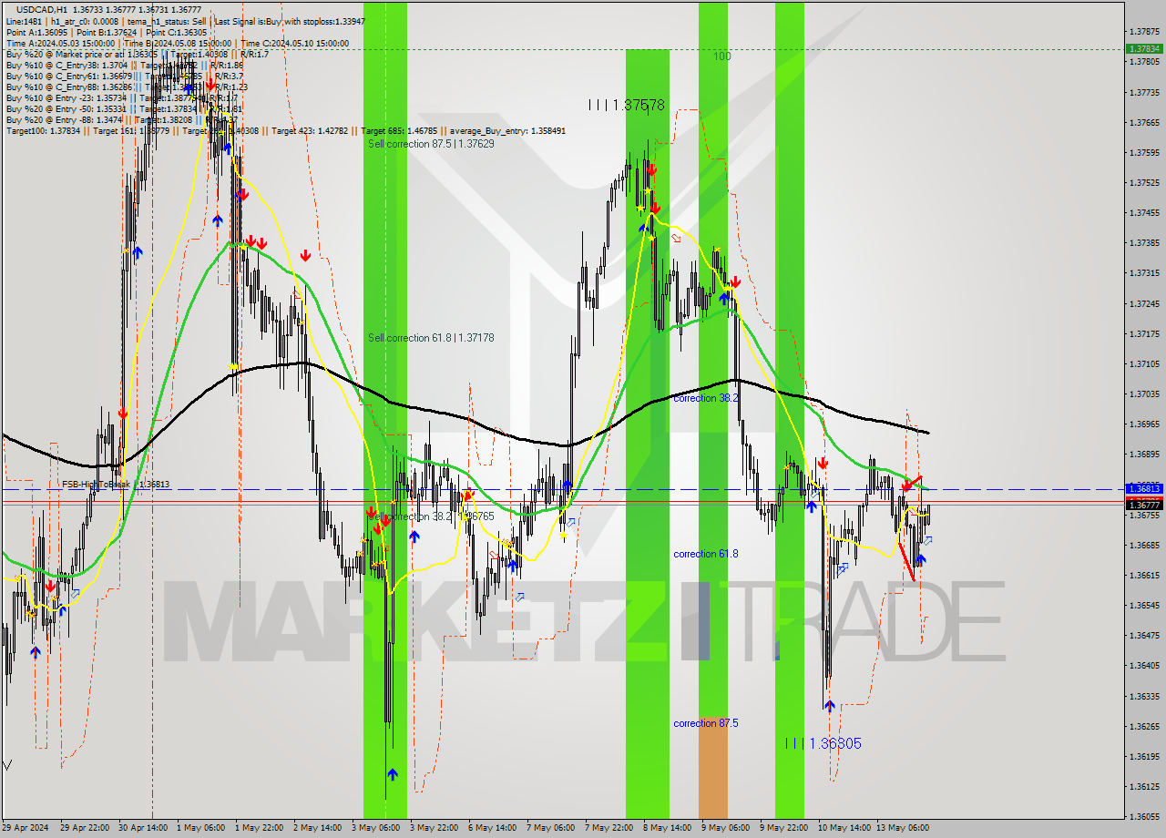Select the orange block below correction 87.5
The image size is (1166, 838).
pyautogui.click(x=713, y=768)
